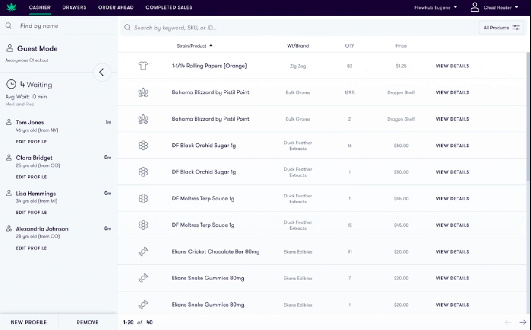Focus the Search by keyword, SKU, or ID field

pyautogui.click(x=298, y=28)
